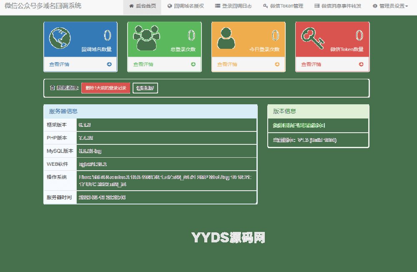Click the WEB软件 row label

click(x=57, y=164)
